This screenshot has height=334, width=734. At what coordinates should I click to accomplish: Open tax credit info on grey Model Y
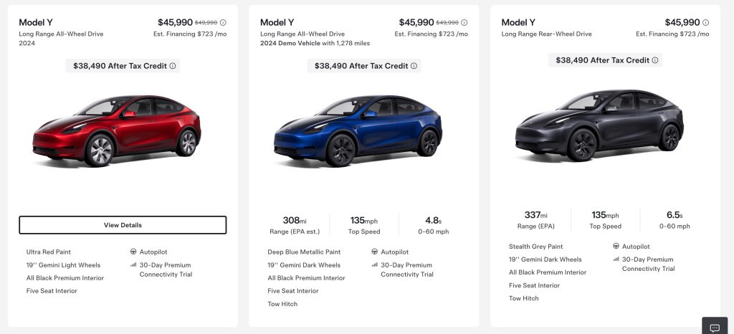[x=654, y=60]
